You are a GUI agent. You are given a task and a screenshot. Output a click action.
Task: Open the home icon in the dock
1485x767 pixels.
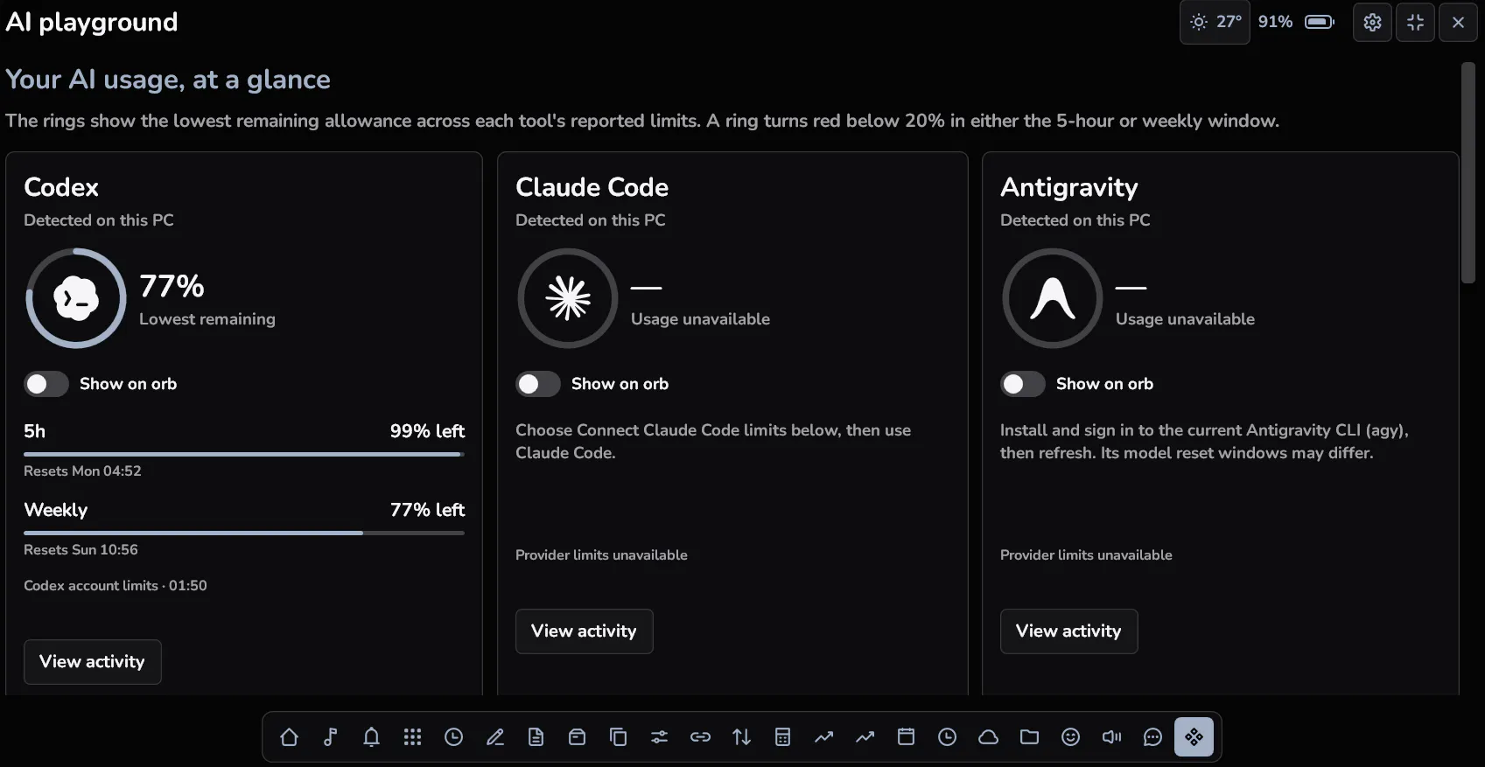click(x=289, y=737)
